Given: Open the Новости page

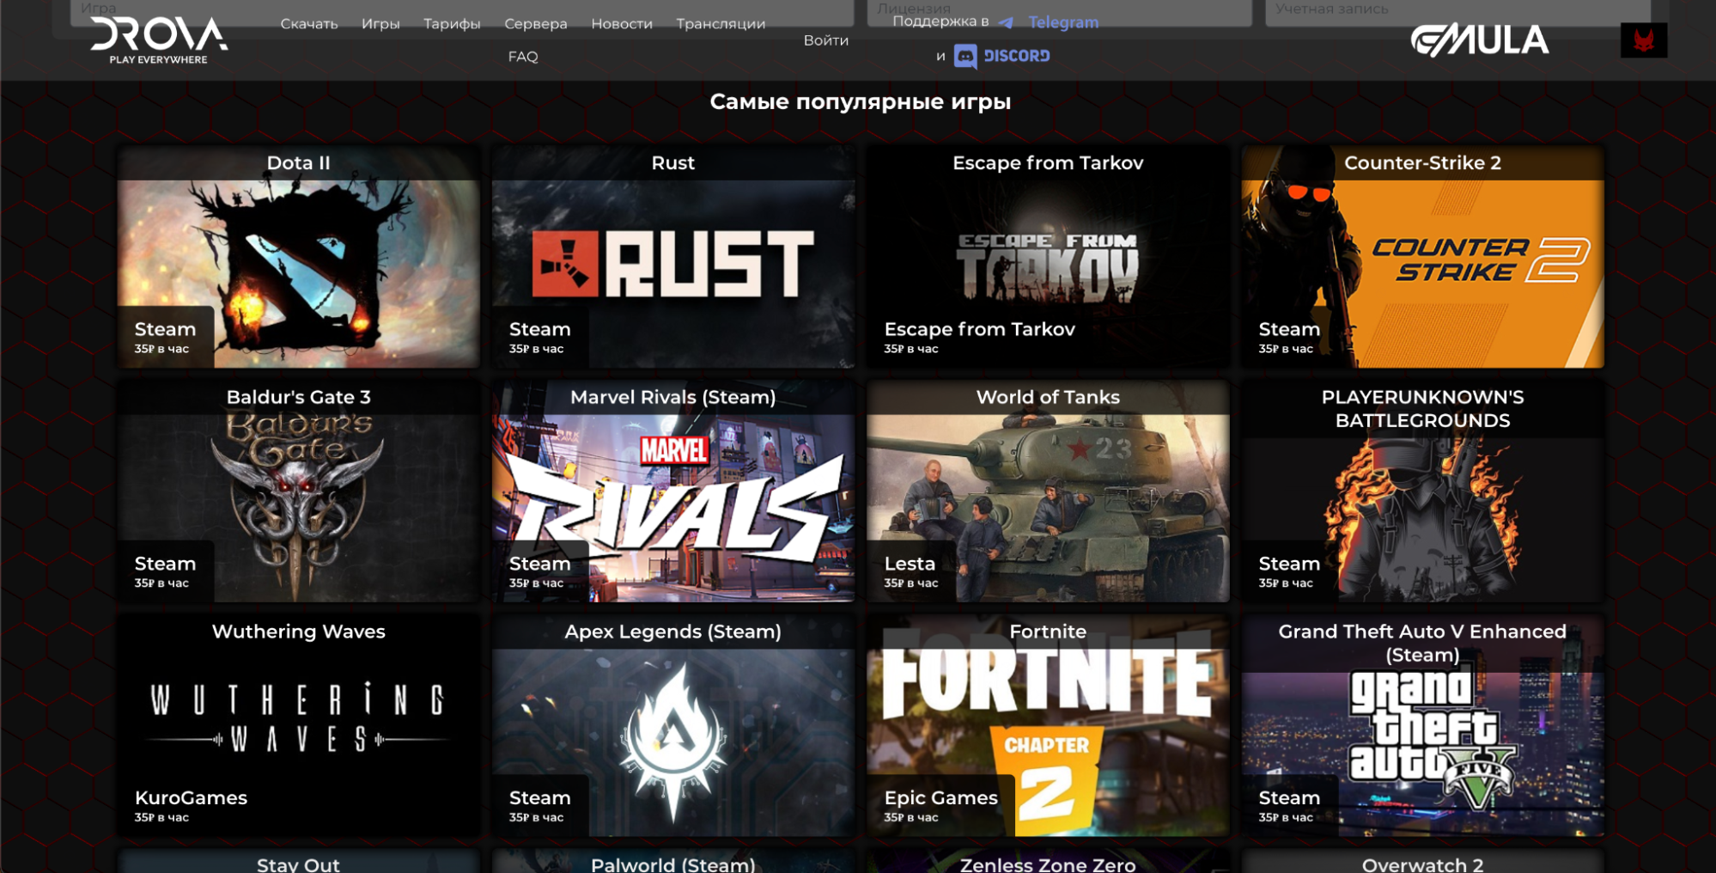Looking at the screenshot, I should [622, 24].
